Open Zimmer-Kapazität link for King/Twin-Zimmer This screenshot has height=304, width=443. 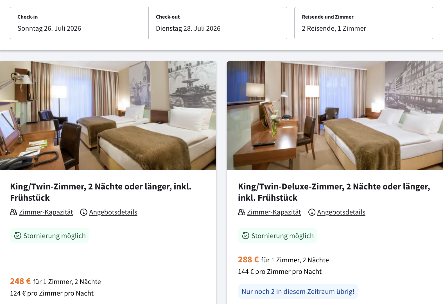pos(46,212)
